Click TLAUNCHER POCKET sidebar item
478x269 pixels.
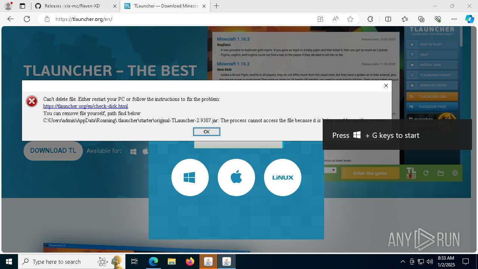(x=432, y=75)
